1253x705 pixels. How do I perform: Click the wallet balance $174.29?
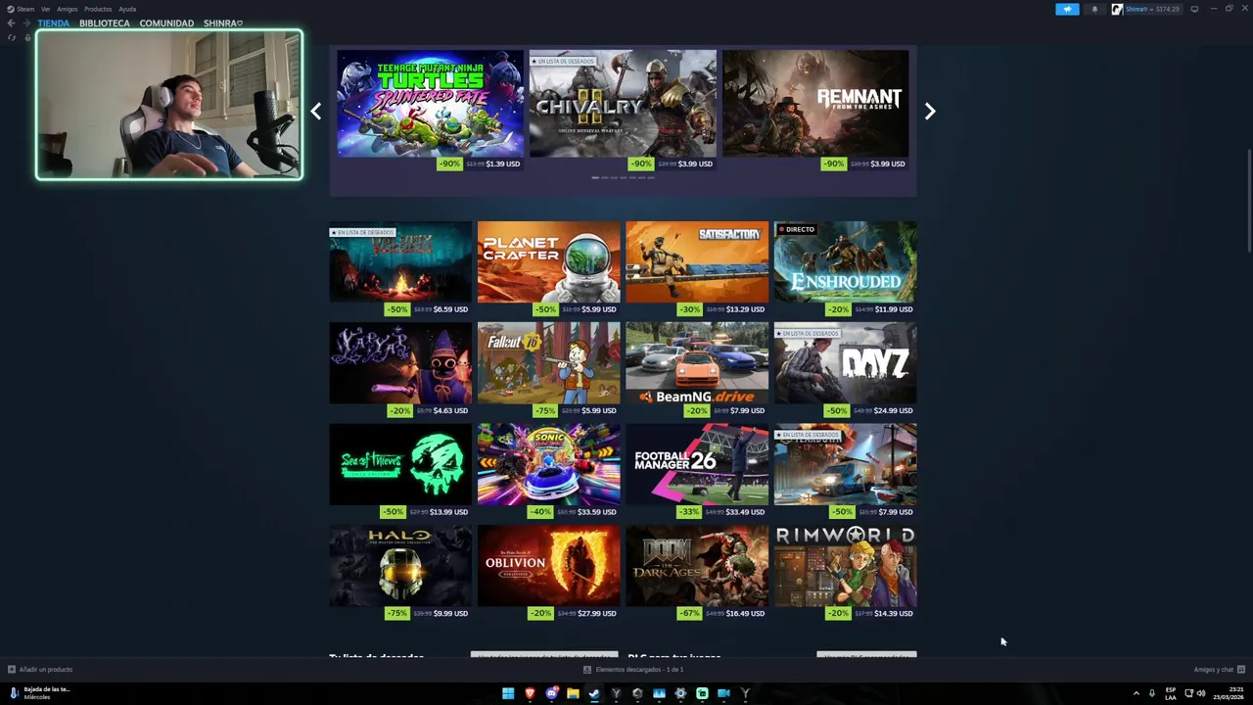(1168, 9)
